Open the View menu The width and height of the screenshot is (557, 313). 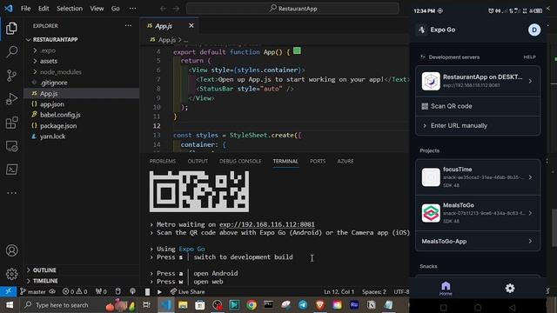coord(97,9)
